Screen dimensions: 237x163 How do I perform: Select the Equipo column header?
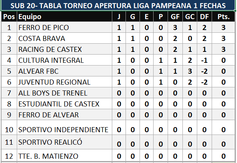pyautogui.click(x=30, y=17)
